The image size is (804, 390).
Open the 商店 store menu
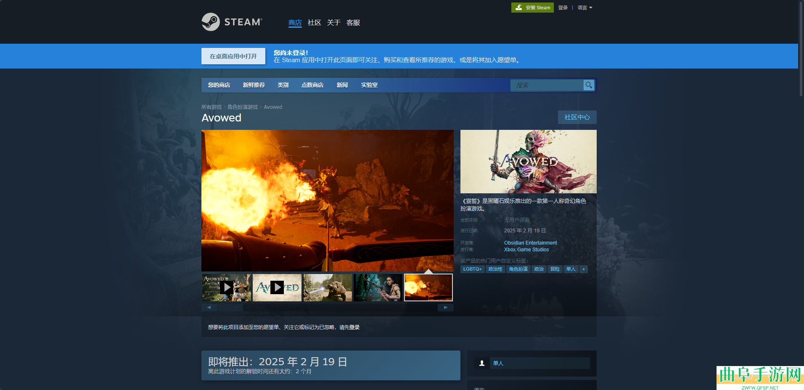tap(295, 23)
